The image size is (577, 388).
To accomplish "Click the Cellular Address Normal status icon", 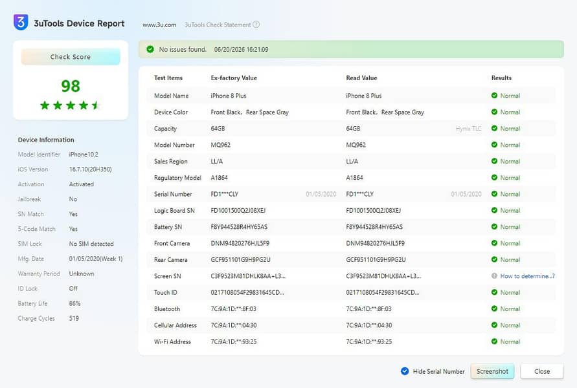I will (494, 325).
